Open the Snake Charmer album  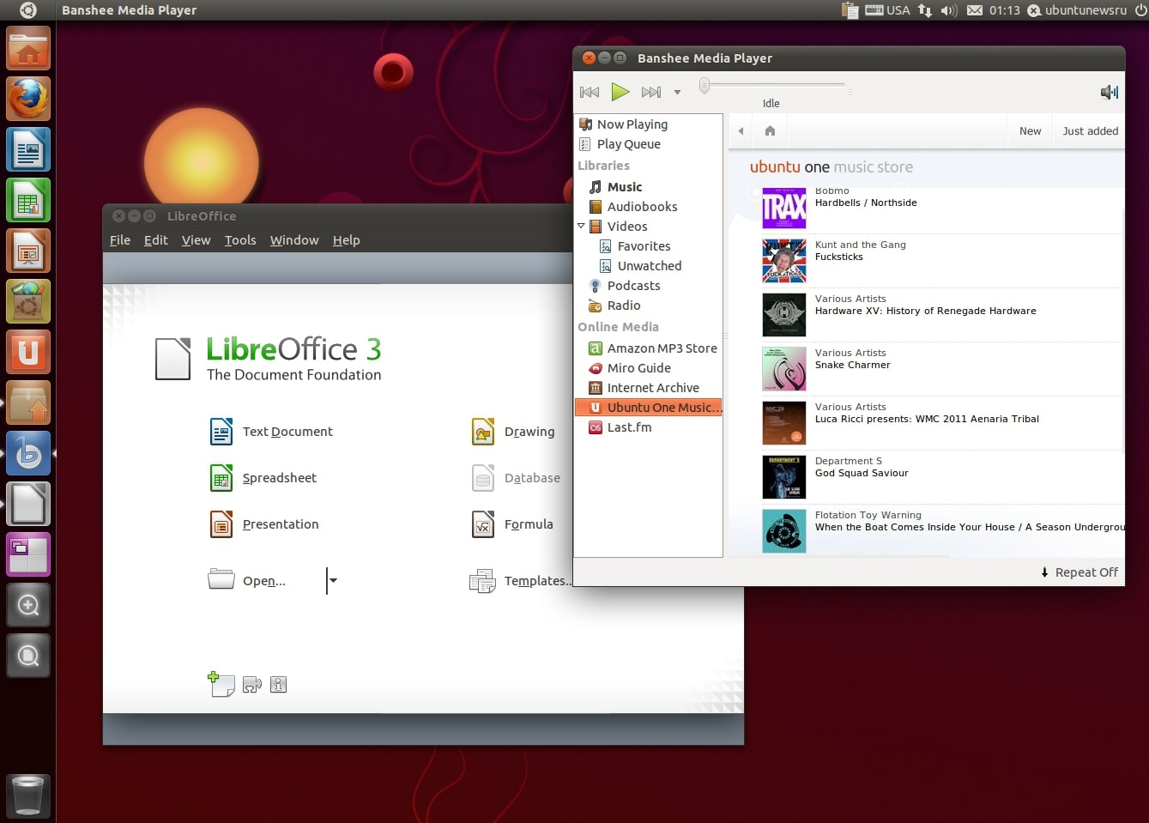coord(852,365)
